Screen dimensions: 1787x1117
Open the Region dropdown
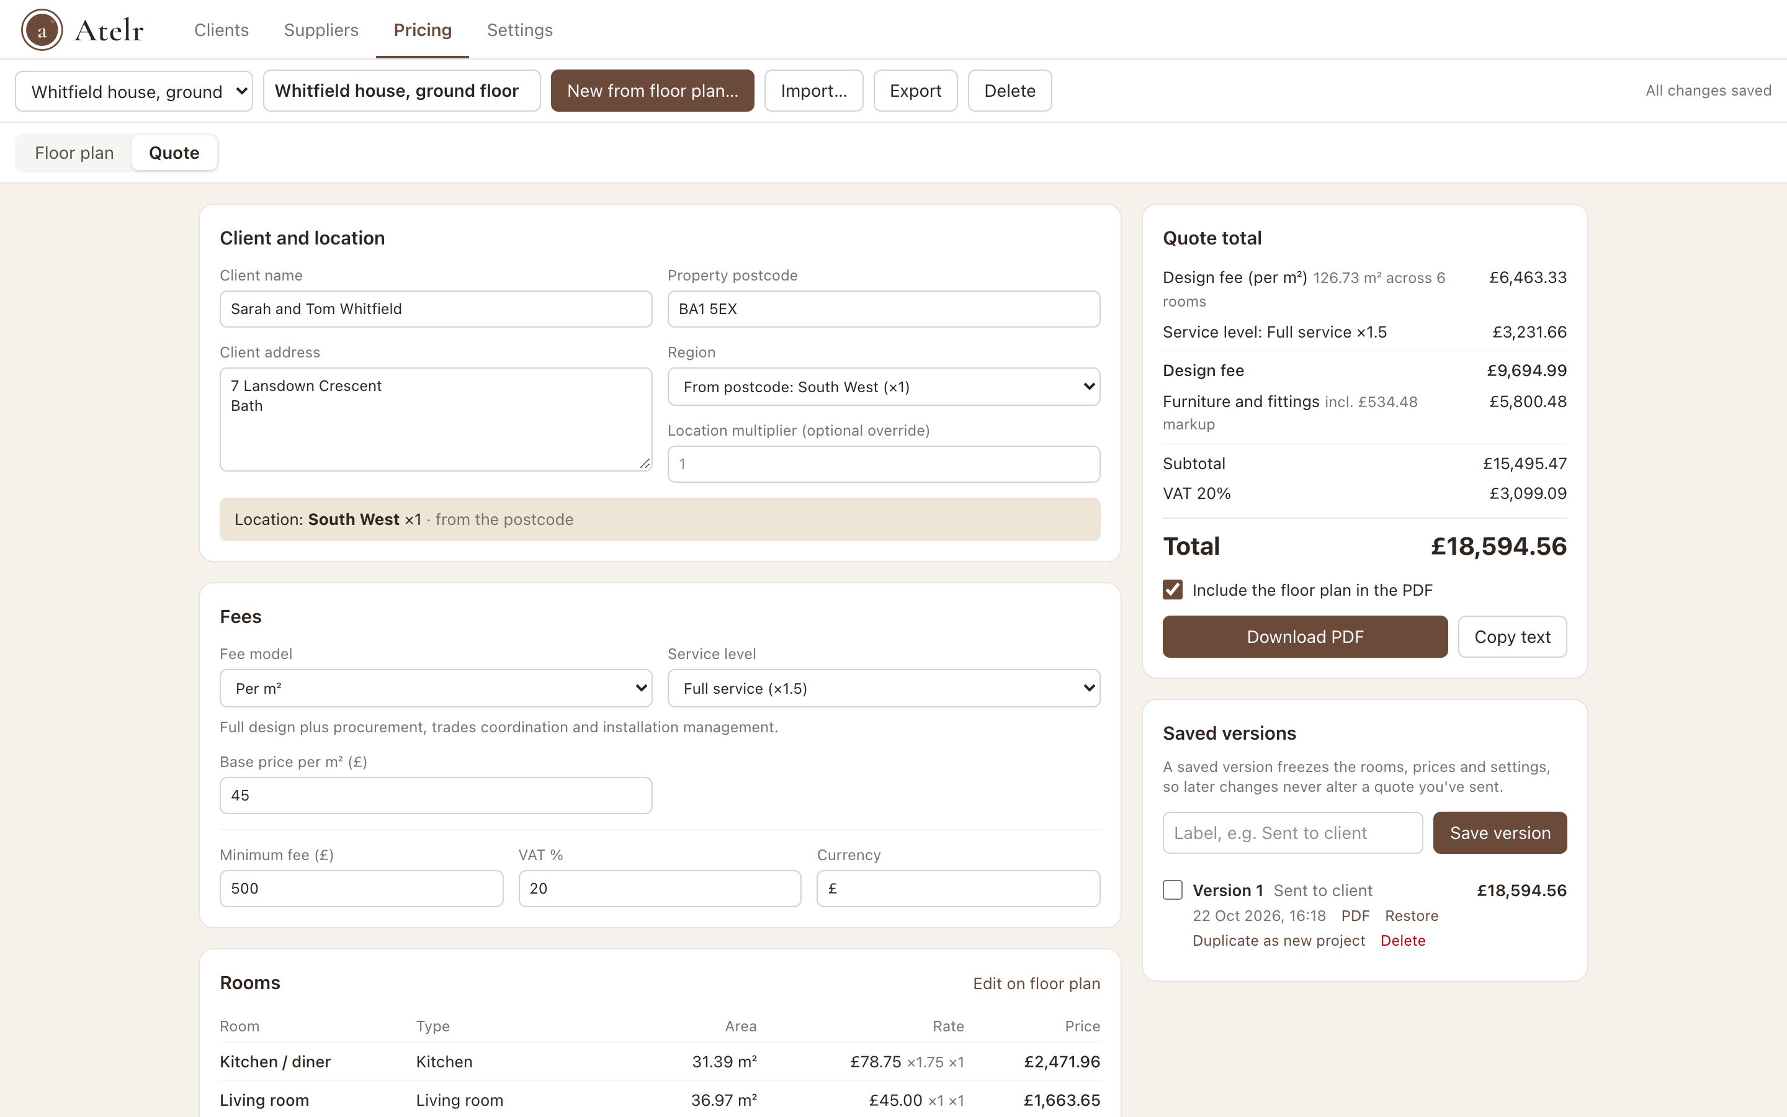[884, 387]
